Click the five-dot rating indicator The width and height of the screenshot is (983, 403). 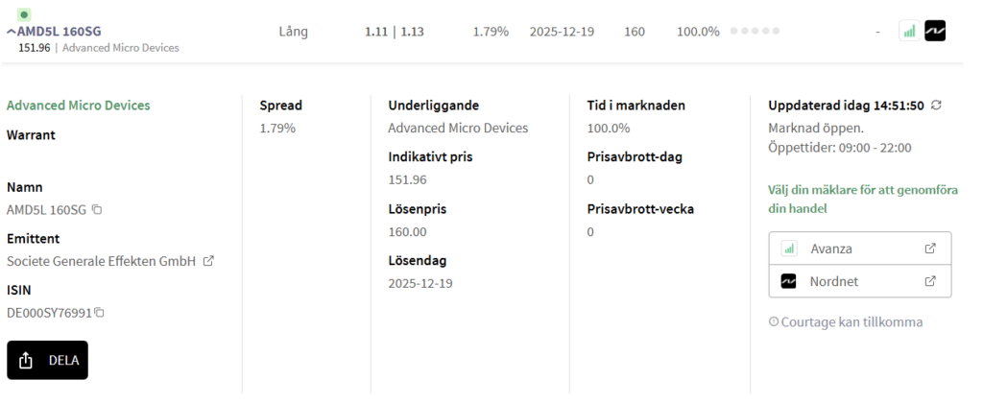coord(755,31)
